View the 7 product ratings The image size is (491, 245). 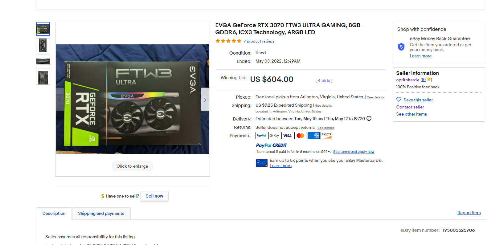point(259,41)
